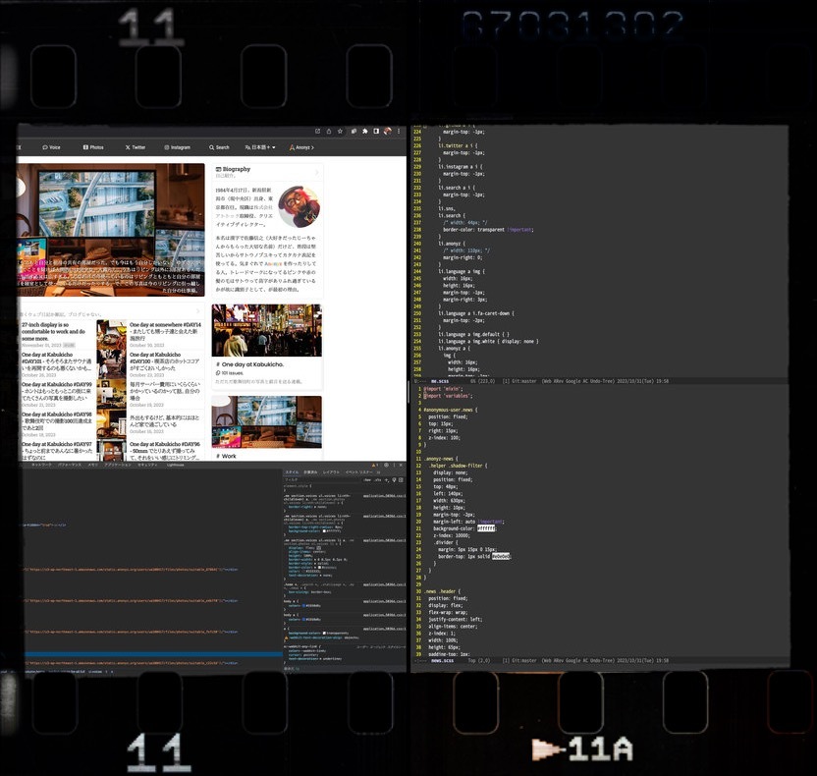Open the Instagram nav link

174,147
